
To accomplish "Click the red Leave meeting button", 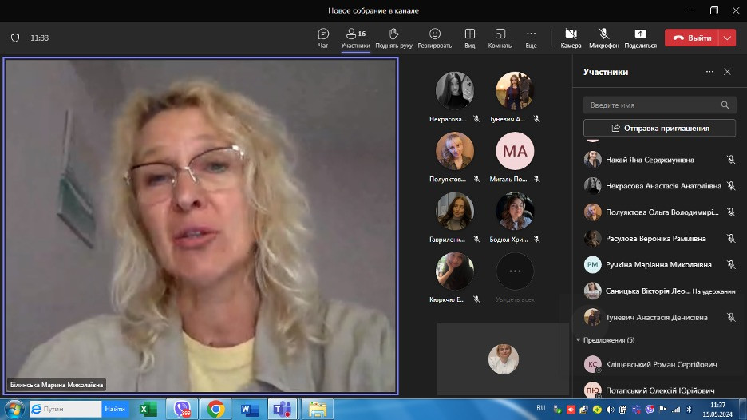I will [x=691, y=38].
